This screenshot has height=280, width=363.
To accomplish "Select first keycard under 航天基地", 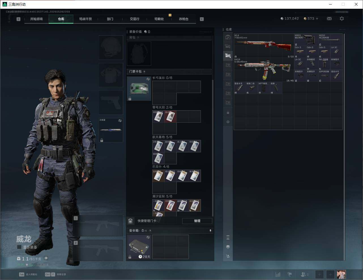I will point(159,146).
